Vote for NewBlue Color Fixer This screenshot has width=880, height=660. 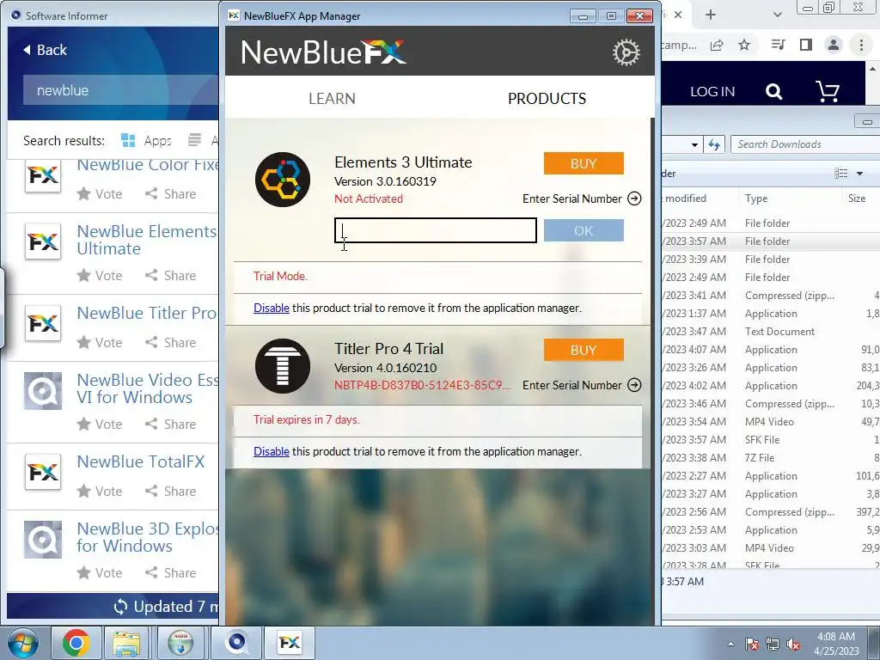[x=100, y=193]
